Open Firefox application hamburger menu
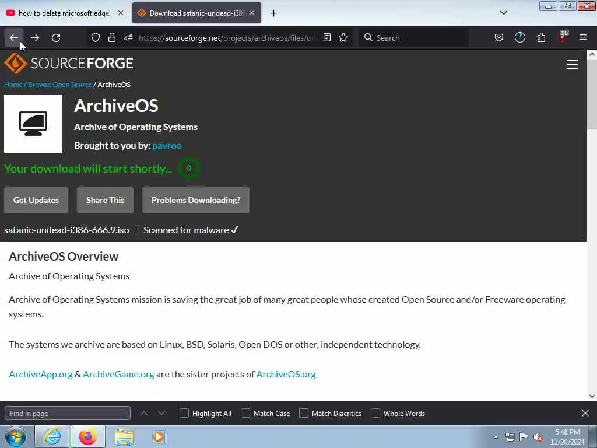Screen dimensions: 597x448 tap(583, 37)
